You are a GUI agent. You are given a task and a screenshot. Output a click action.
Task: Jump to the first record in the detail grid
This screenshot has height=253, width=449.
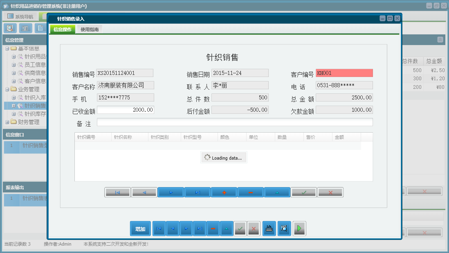tap(117, 192)
